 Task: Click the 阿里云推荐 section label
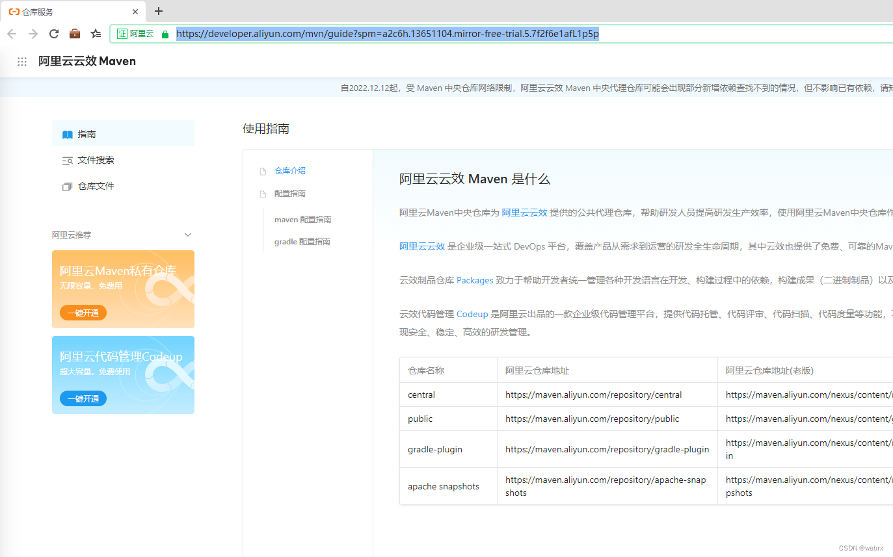[x=72, y=235]
